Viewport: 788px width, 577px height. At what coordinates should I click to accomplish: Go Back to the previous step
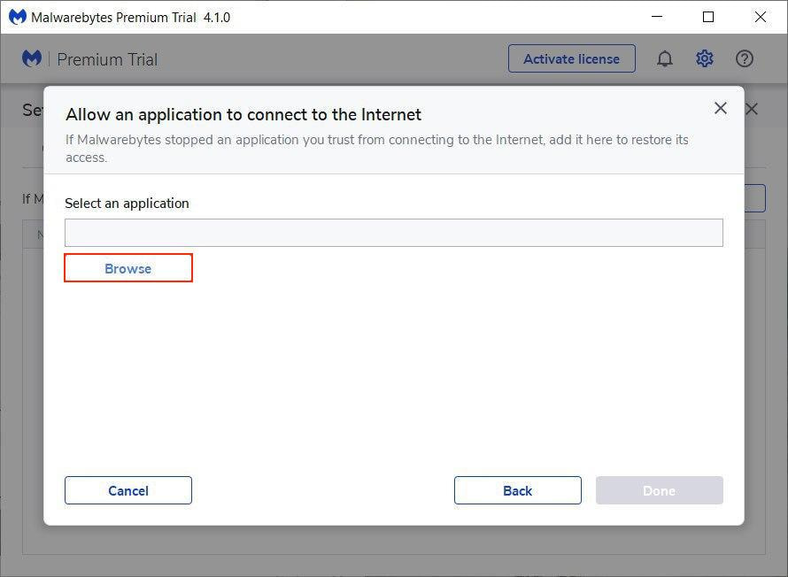[x=517, y=490]
